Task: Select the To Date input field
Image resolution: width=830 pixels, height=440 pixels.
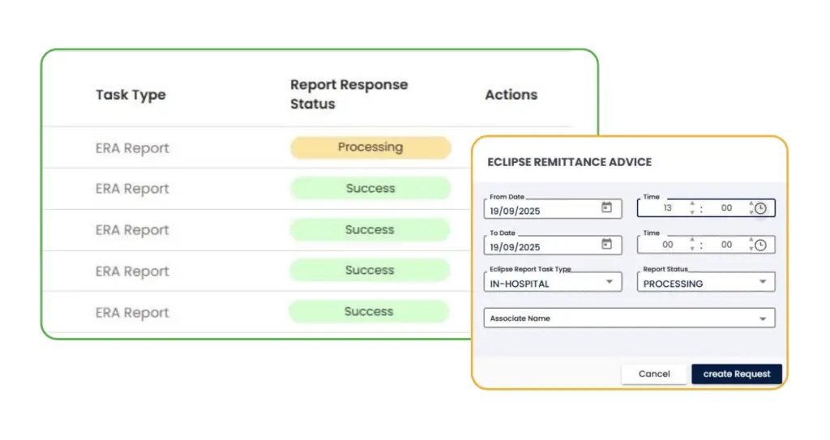Action: tap(553, 246)
